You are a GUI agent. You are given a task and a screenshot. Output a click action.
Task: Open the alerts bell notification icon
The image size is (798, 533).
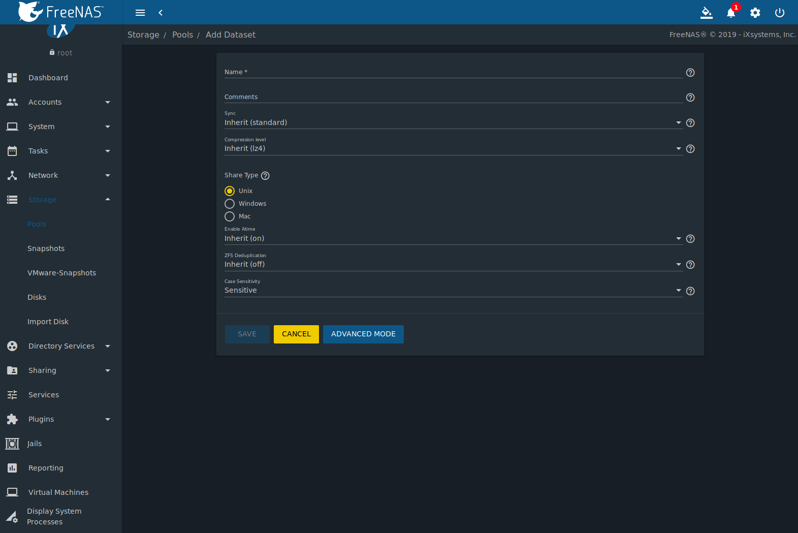click(731, 13)
